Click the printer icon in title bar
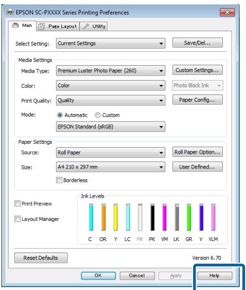This screenshot has height=290, width=246. [10, 12]
